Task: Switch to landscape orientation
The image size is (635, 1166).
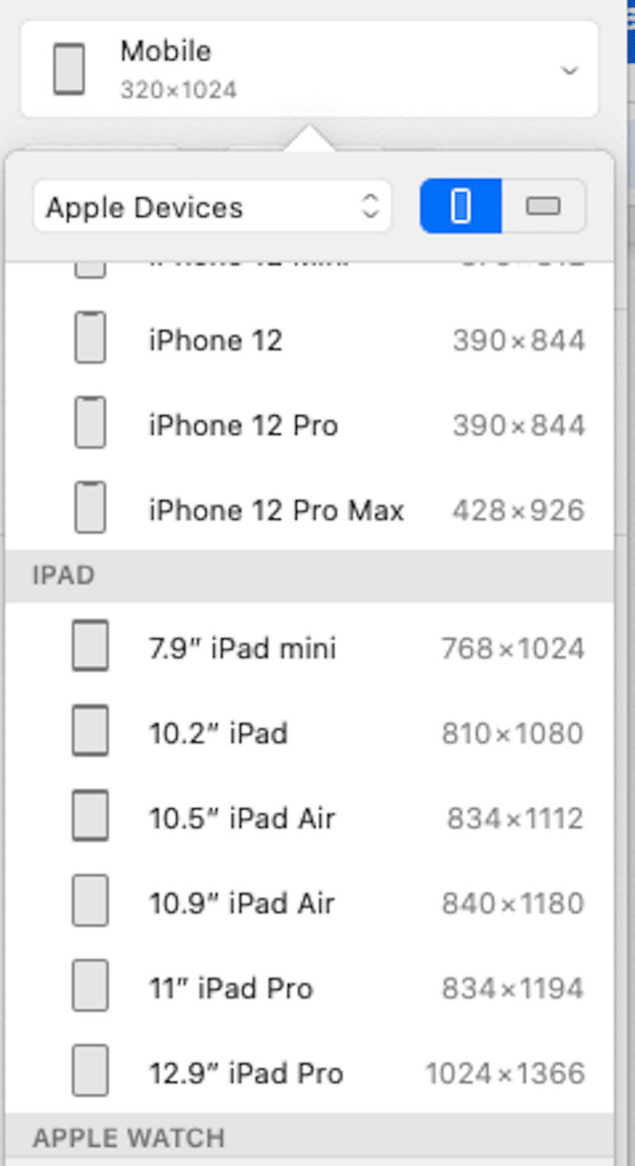Action: pyautogui.click(x=543, y=206)
